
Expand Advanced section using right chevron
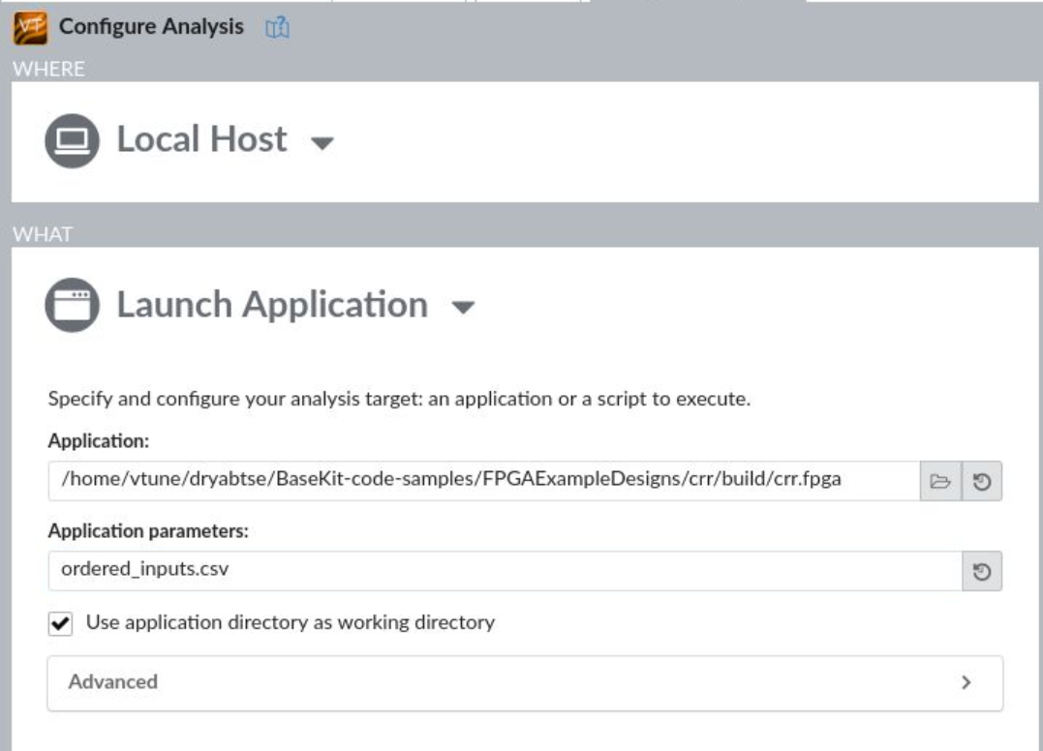[965, 682]
